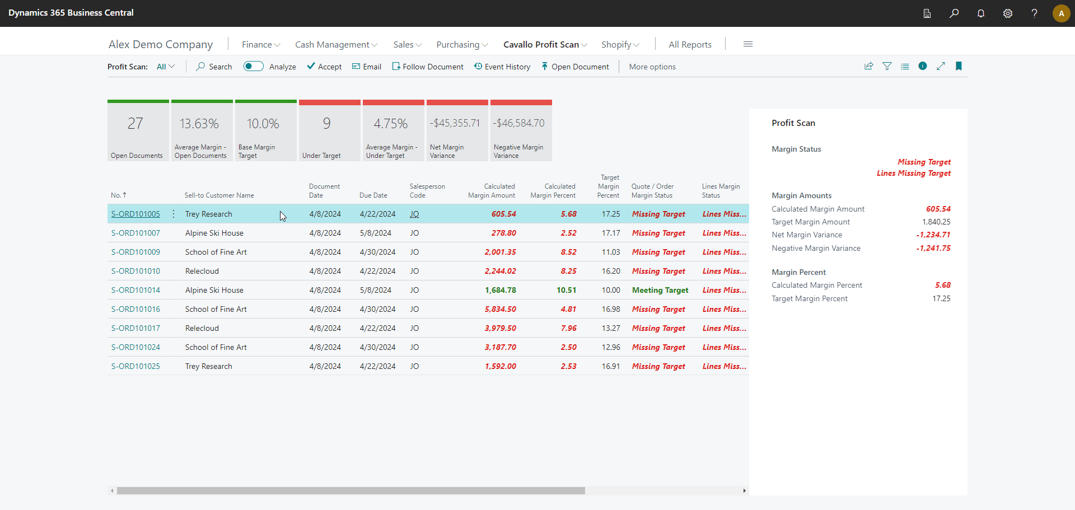
Task: Click the Accept button
Action: (x=324, y=67)
